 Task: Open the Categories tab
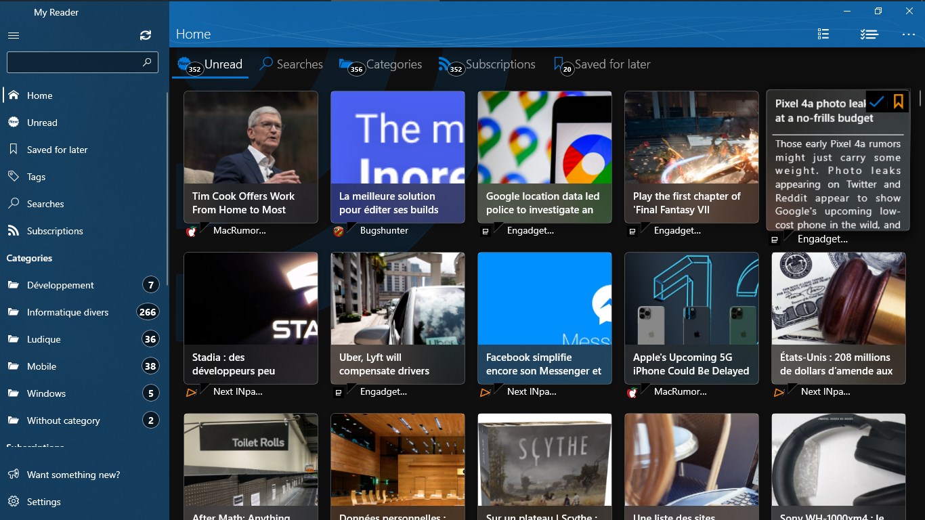[x=381, y=64]
